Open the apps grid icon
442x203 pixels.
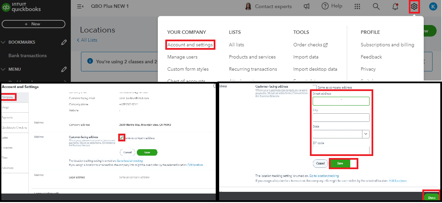357,6
